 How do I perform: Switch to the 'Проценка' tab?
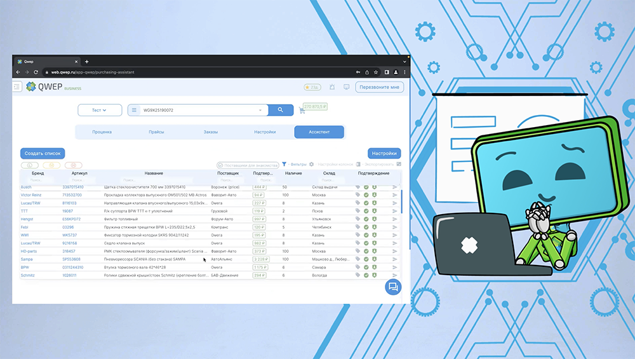point(102,132)
